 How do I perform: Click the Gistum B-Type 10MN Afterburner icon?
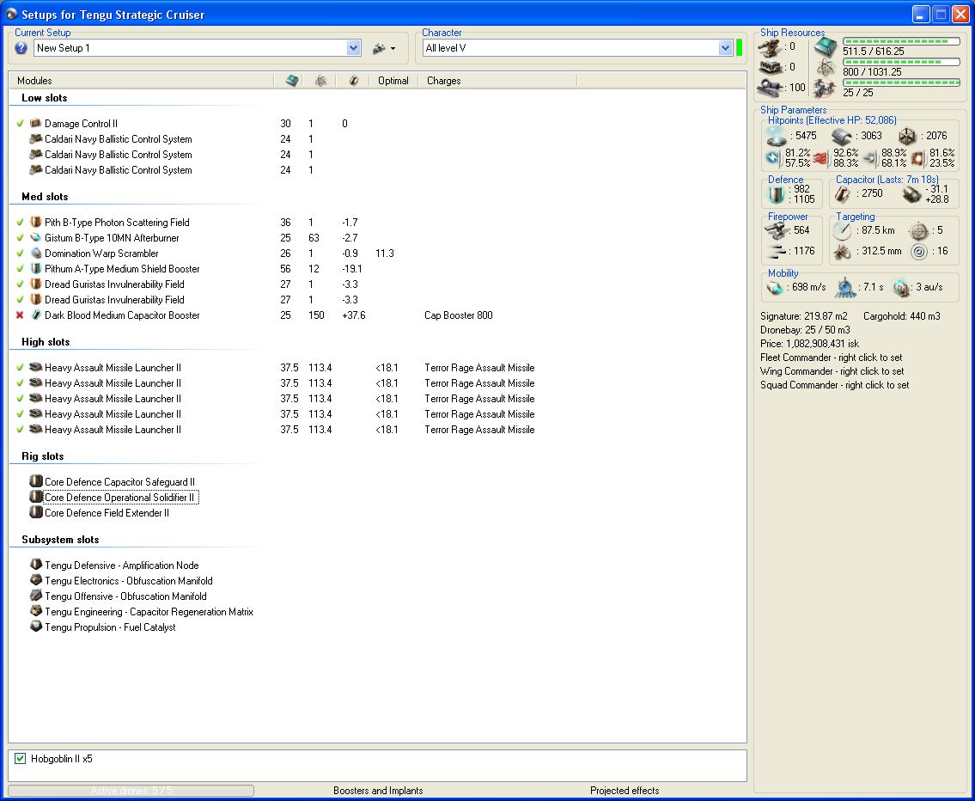36,237
